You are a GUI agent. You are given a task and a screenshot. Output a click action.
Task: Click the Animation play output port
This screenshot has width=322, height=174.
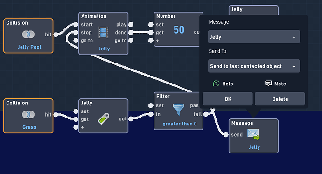point(131,25)
